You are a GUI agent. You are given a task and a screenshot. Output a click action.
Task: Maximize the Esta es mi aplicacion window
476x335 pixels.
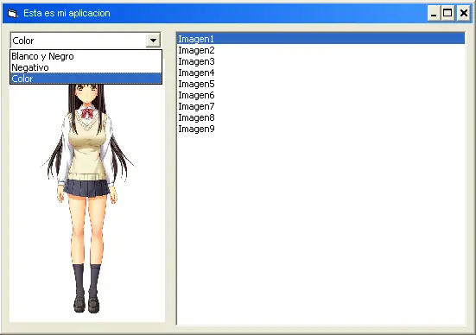[x=447, y=13]
